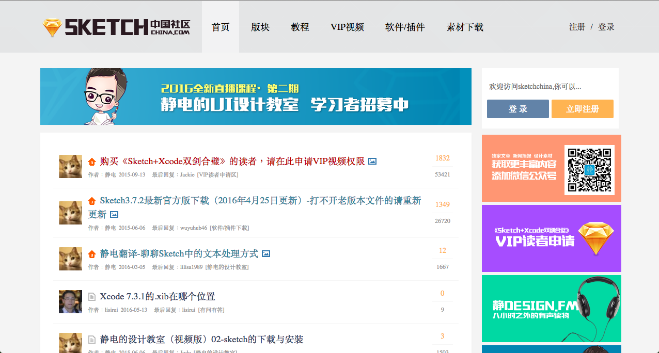Image resolution: width=659 pixels, height=353 pixels.
Task: Click date 2016-03-05 under 静电翻译 post
Action: 132,267
